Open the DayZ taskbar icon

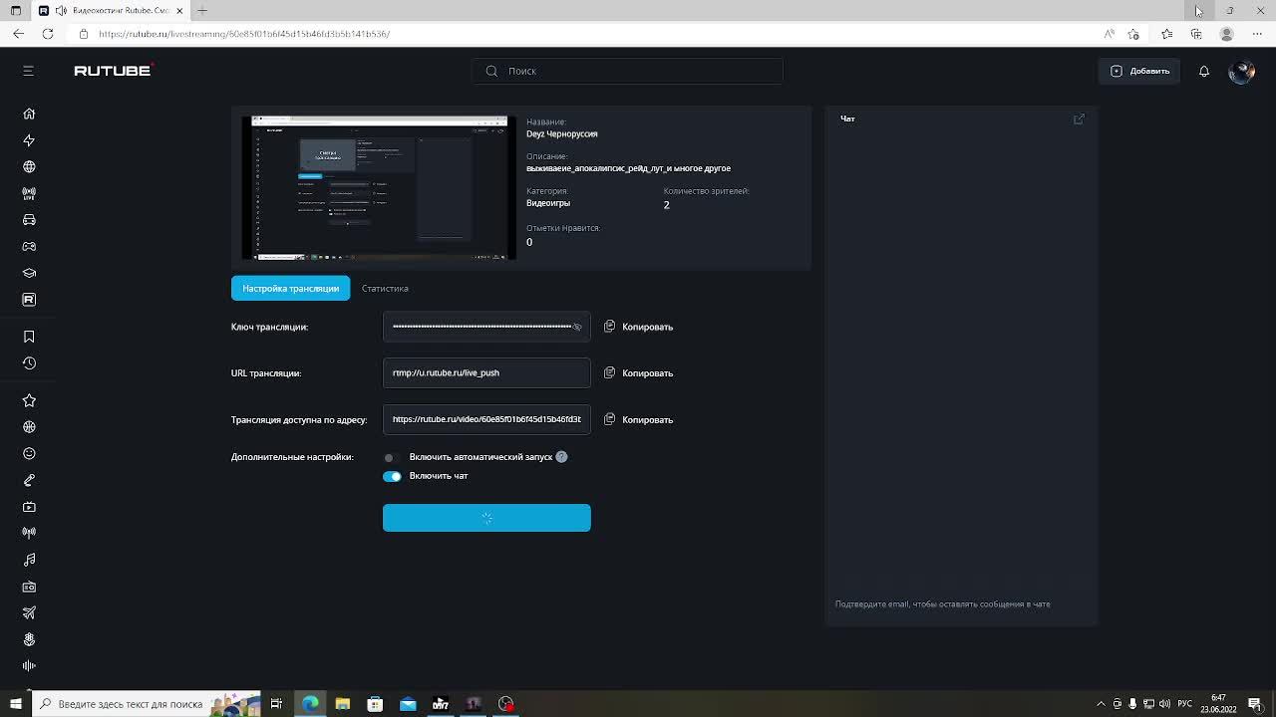441,704
